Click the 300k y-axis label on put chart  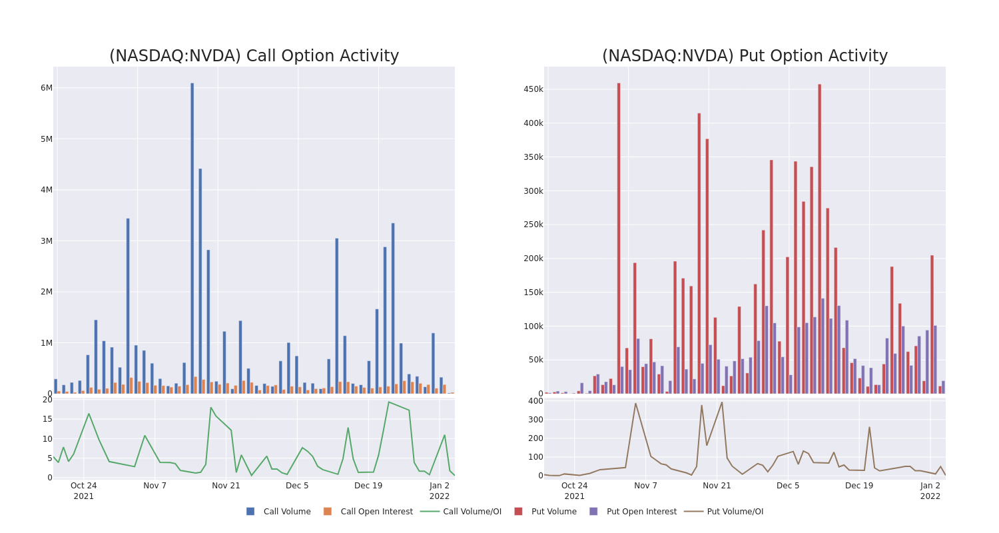pos(533,191)
